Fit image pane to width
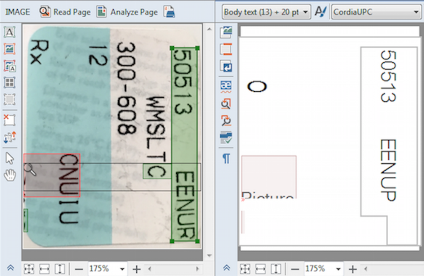Viewport: 424px width, 276px height. [43, 269]
